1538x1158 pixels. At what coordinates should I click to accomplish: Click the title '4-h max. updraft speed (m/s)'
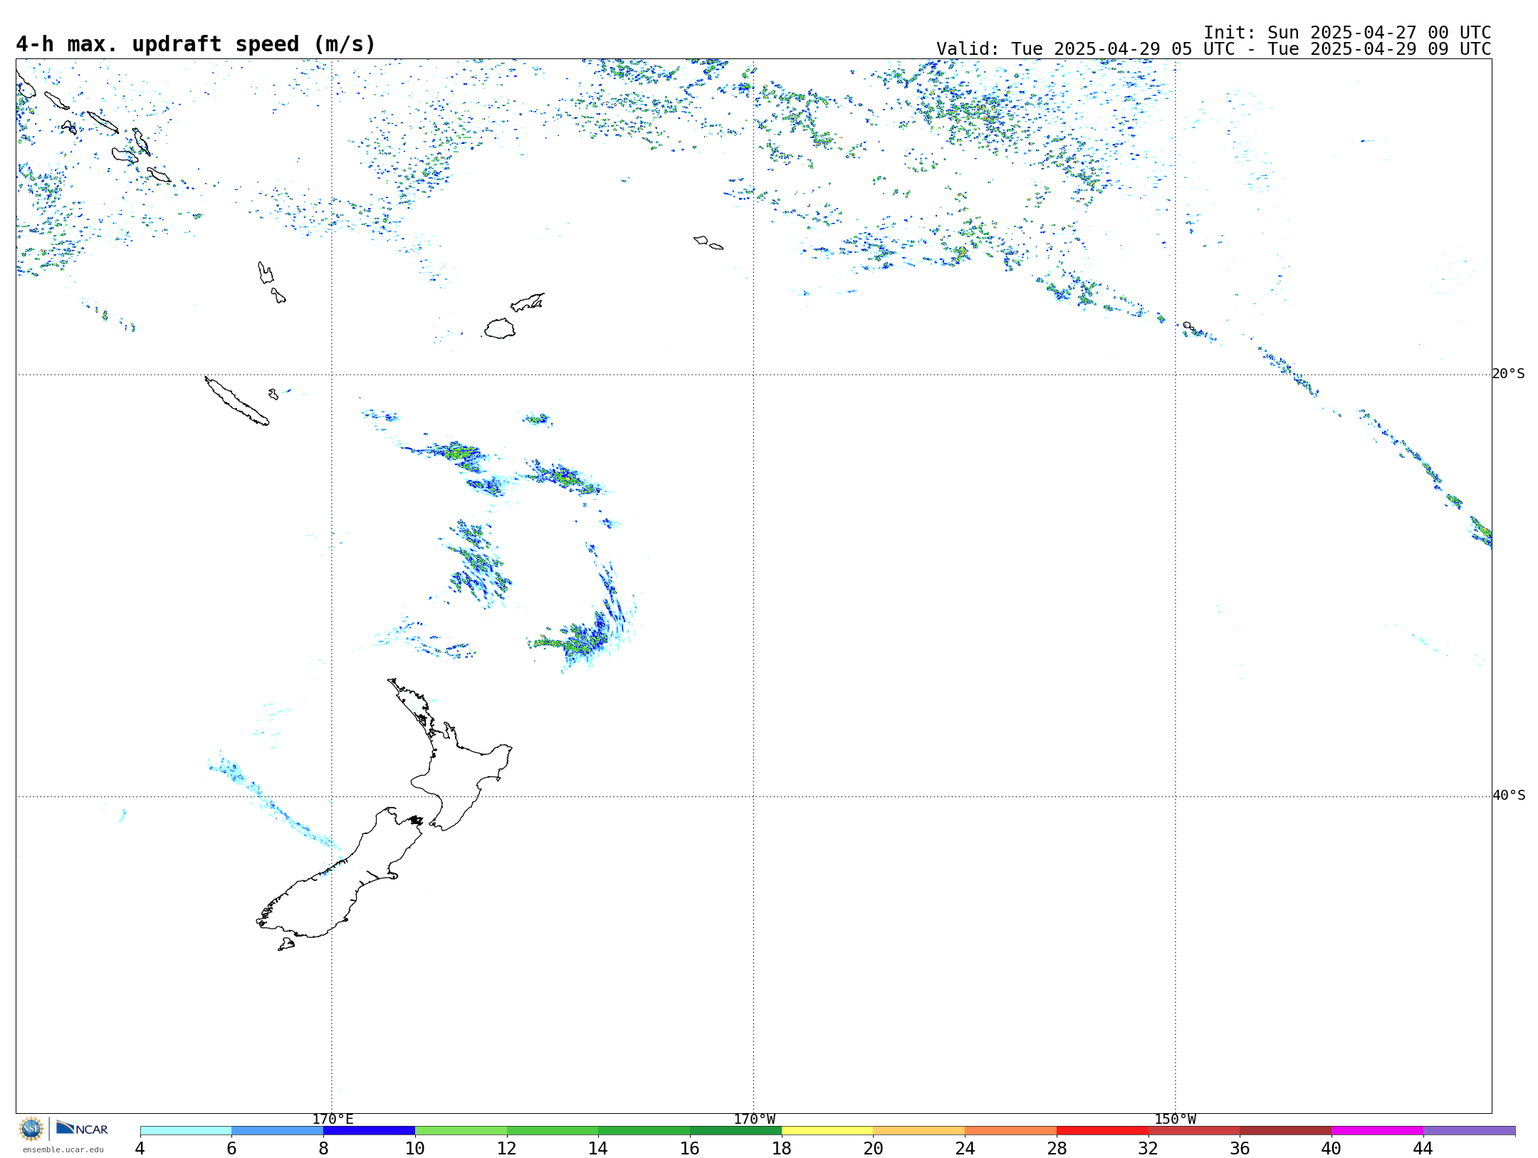[x=196, y=44]
